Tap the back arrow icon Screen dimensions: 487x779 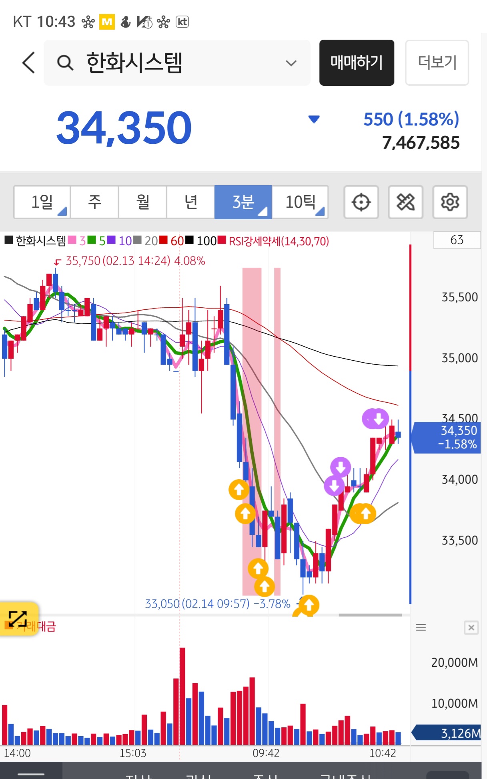(x=28, y=63)
